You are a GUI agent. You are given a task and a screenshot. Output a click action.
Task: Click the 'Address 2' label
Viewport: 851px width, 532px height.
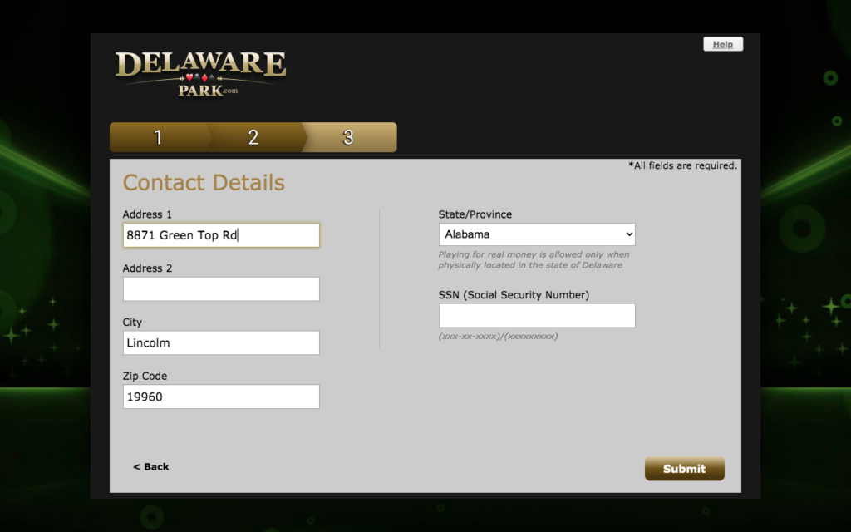[147, 268]
